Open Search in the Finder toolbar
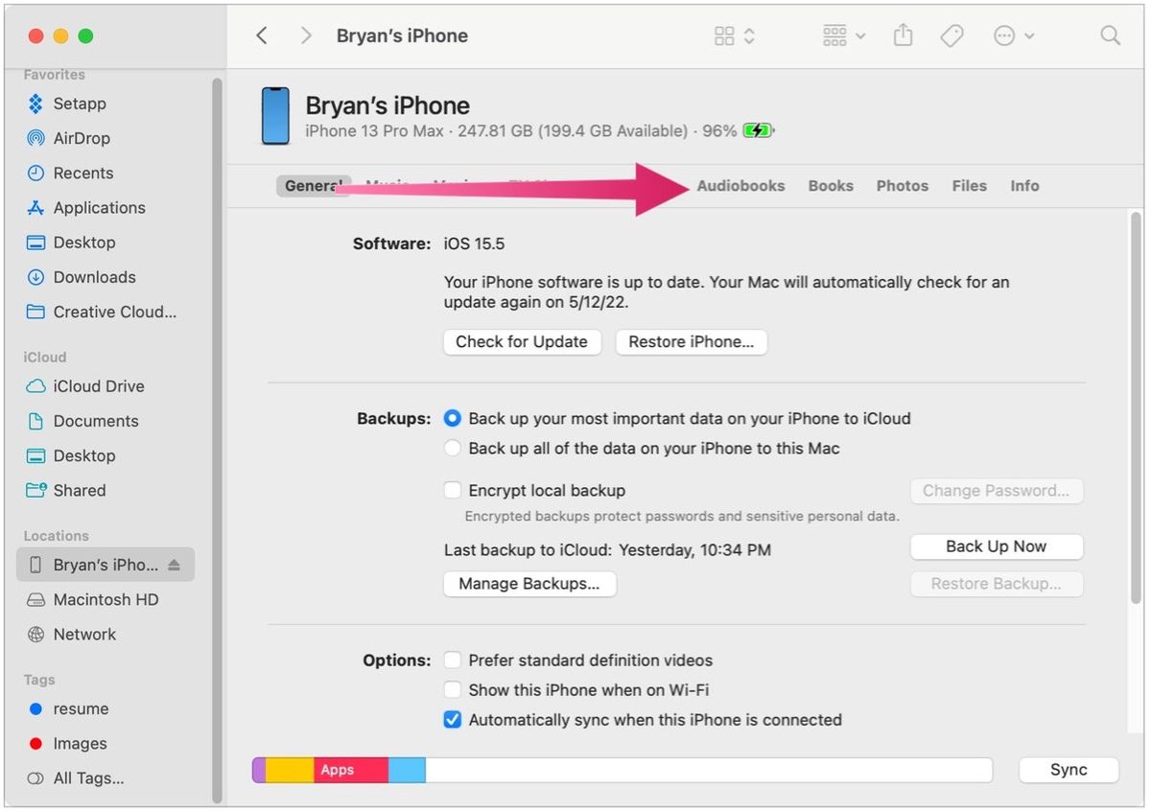 (1110, 35)
